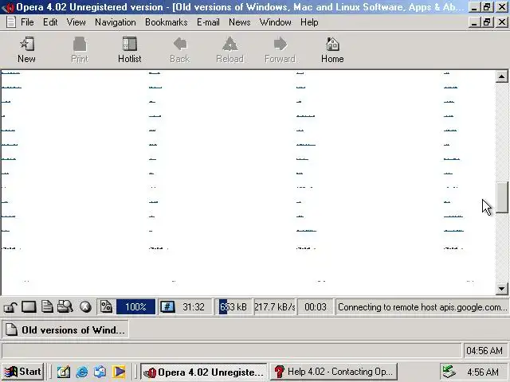The height and width of the screenshot is (382, 510).
Task: Select the Old versions of Wind... page tab
Action: 65,329
